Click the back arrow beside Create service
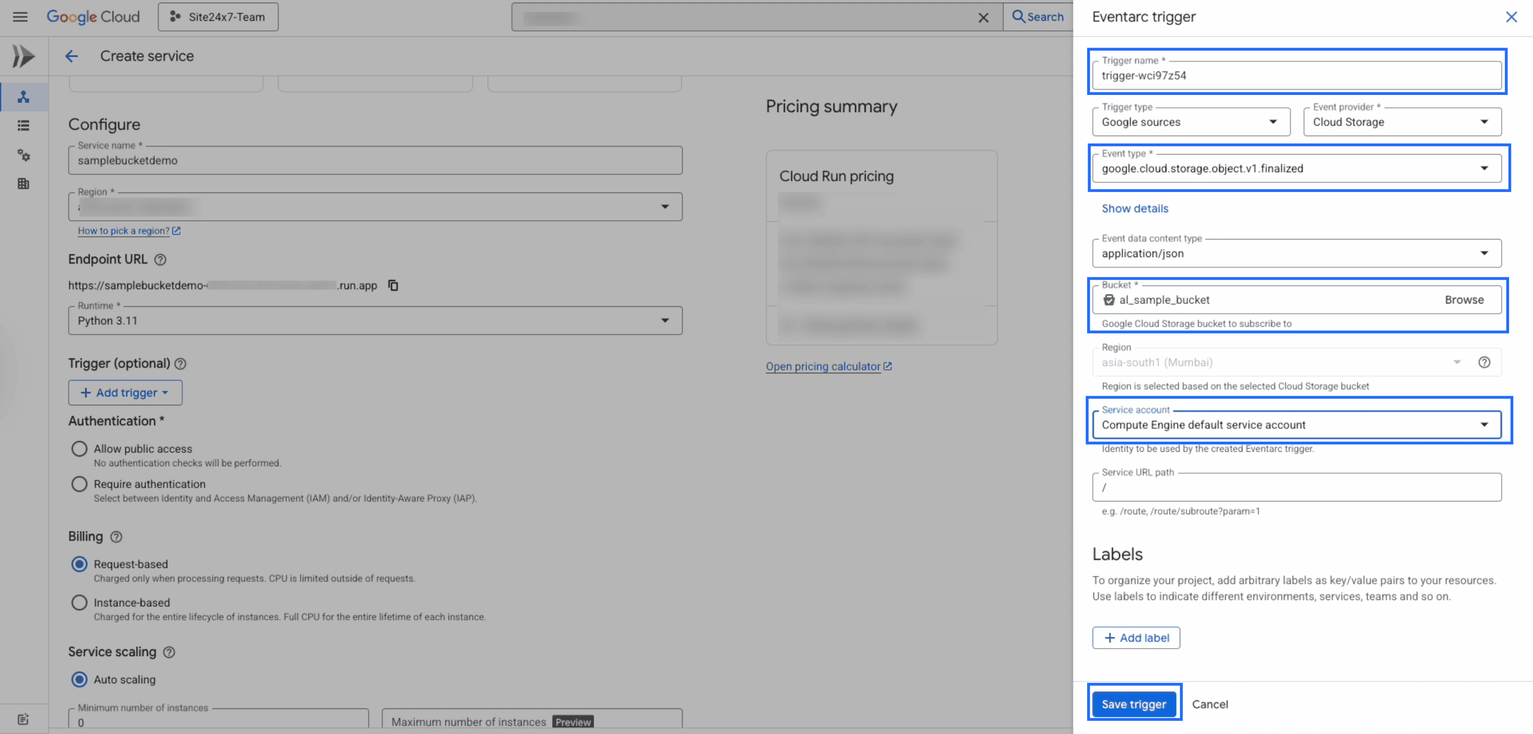 (x=71, y=56)
